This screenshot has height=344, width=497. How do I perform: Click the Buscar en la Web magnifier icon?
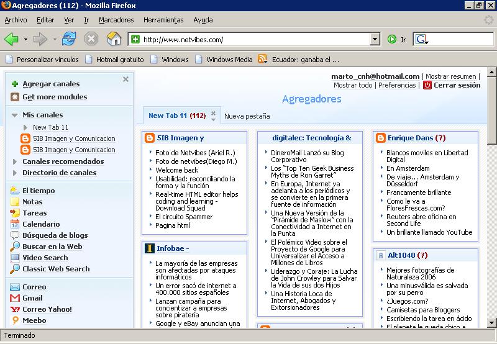14,246
